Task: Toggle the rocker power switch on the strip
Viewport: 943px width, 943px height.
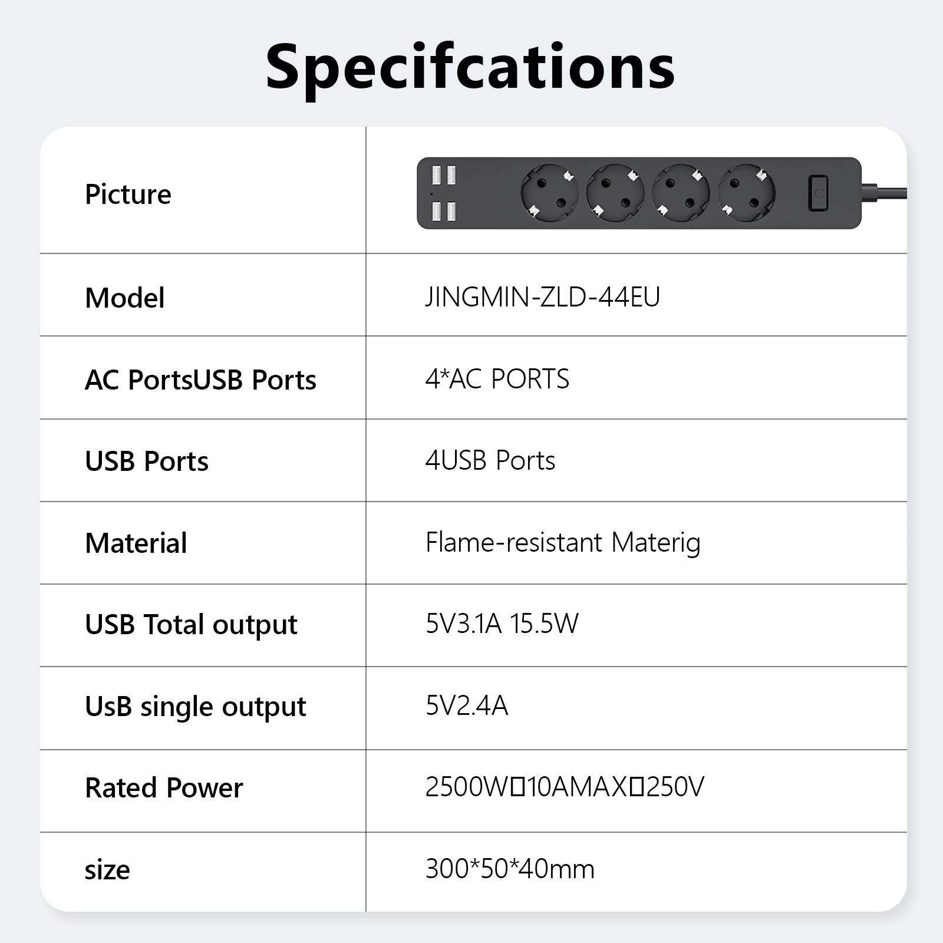Action: tap(817, 193)
